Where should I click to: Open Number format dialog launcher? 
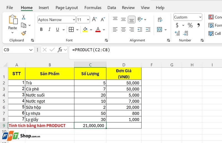click(x=202, y=40)
